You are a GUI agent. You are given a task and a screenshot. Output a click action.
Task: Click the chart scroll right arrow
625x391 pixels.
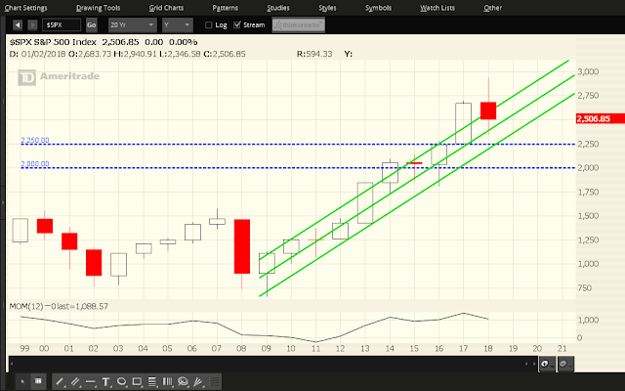click(534, 364)
